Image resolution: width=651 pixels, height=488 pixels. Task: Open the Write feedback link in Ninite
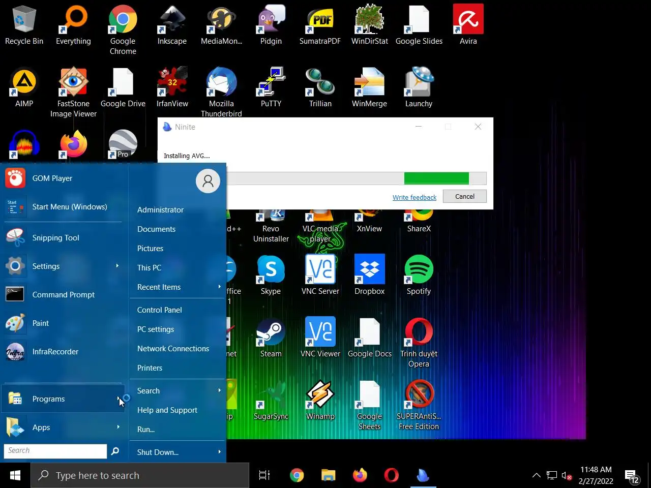pyautogui.click(x=415, y=198)
